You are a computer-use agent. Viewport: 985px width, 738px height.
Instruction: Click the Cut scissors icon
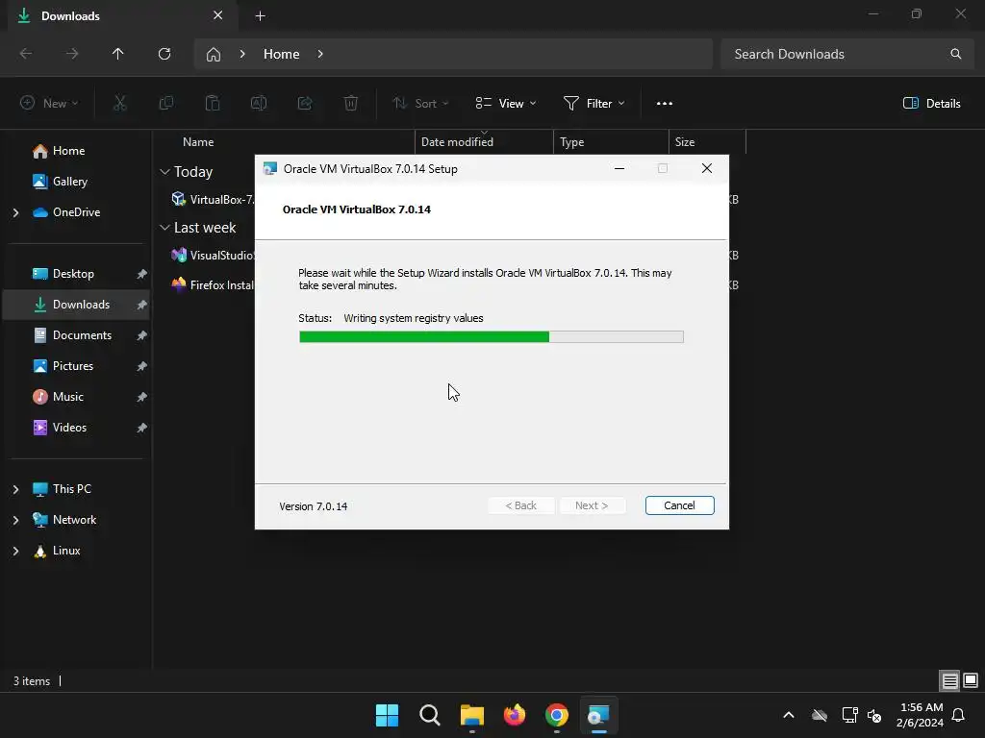click(120, 104)
